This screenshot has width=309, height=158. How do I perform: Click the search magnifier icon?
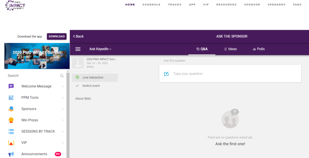point(62,76)
